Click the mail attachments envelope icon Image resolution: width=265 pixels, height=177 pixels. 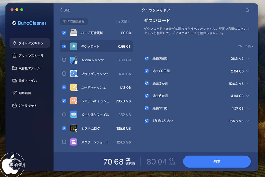74,114
